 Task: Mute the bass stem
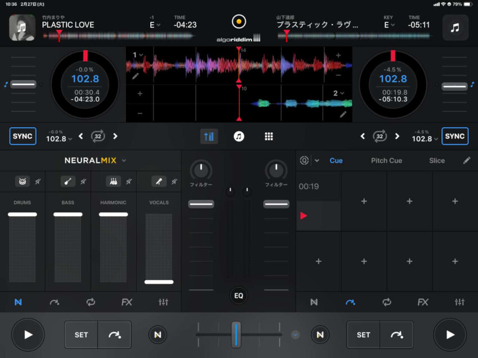tap(83, 182)
